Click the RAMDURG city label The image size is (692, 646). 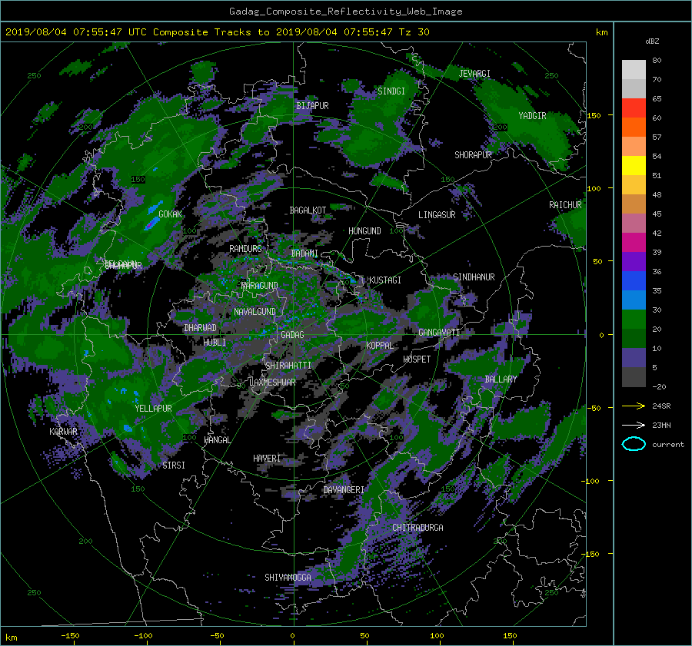[x=245, y=249]
